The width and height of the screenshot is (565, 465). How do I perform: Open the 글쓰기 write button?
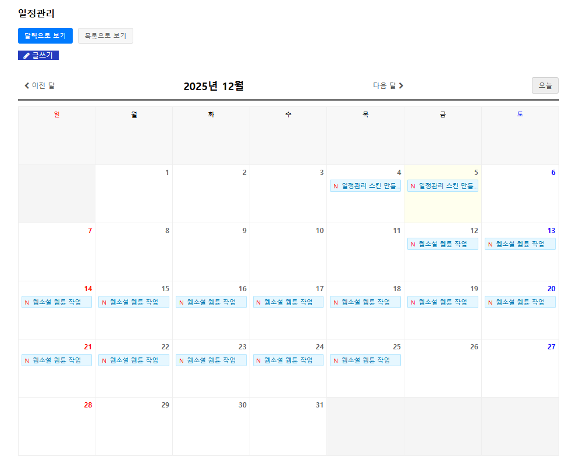click(38, 55)
